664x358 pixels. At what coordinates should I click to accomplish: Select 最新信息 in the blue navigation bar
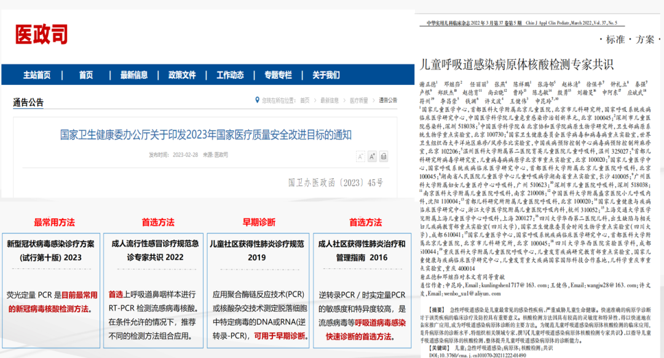134,75
